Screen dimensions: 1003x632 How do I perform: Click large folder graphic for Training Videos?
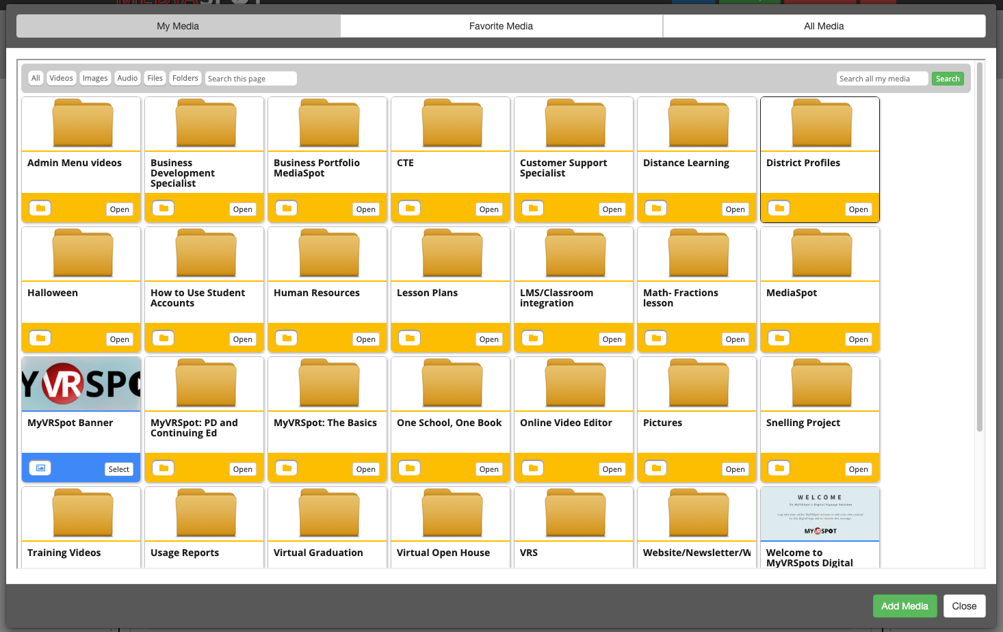tap(83, 513)
